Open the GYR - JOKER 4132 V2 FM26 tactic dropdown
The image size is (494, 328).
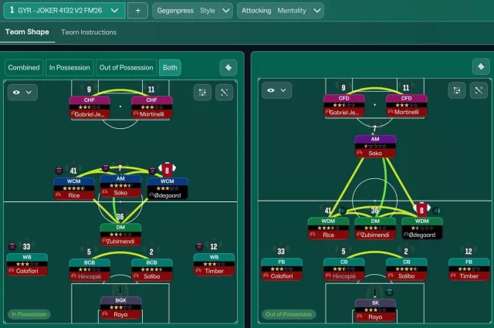coord(64,10)
